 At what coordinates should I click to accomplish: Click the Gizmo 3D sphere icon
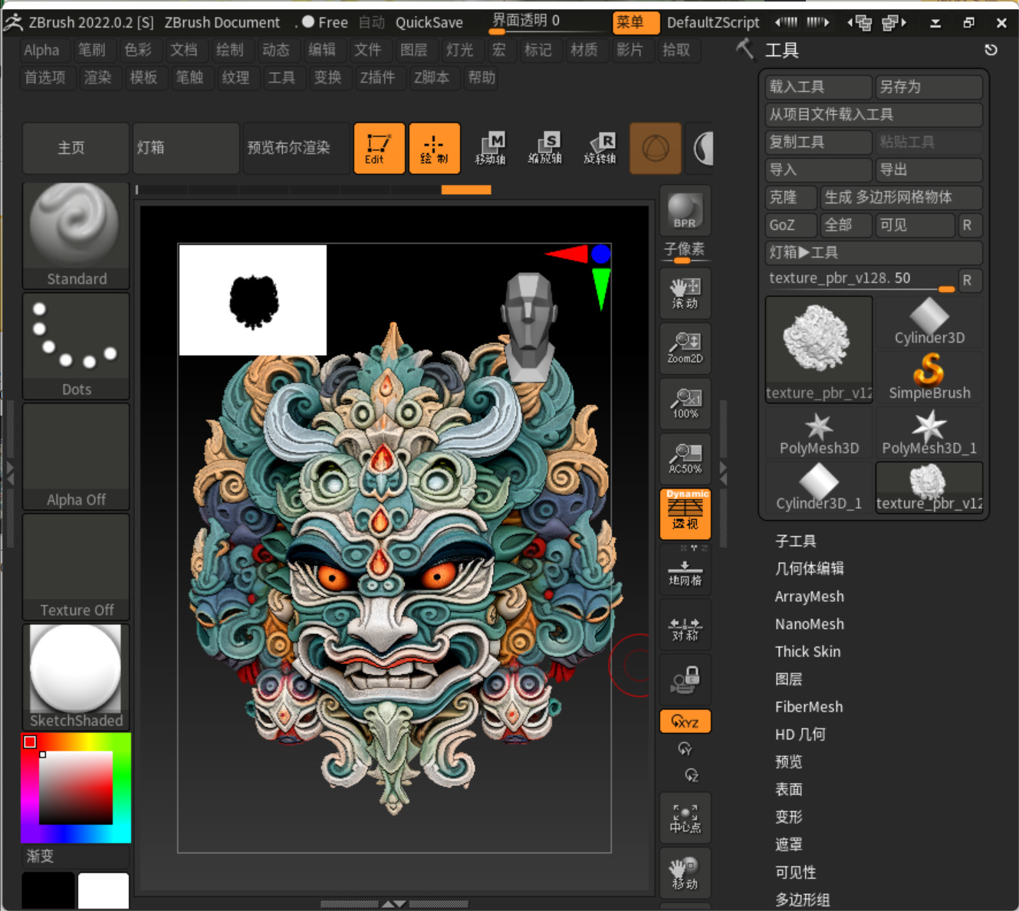pos(656,148)
